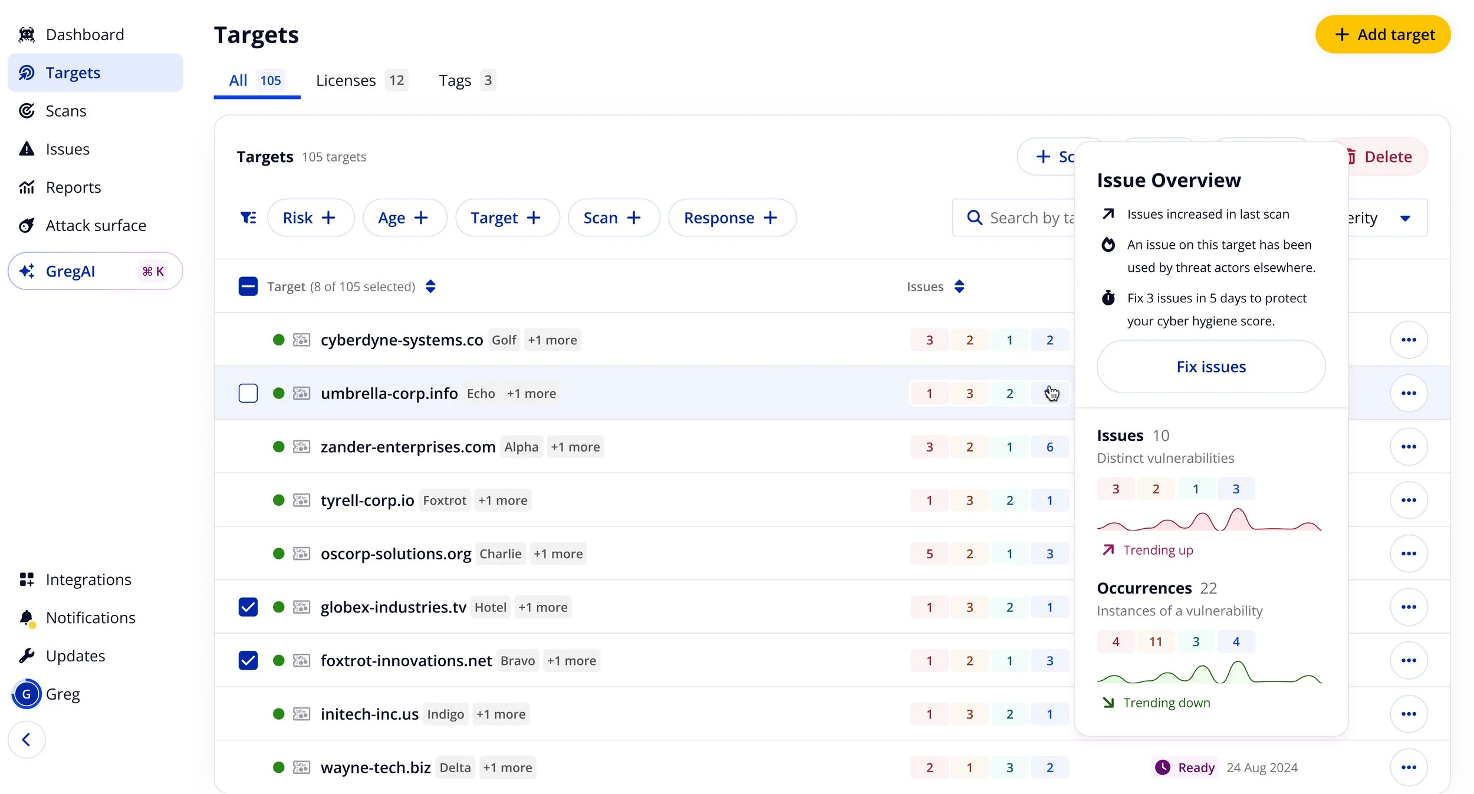This screenshot has height=794, width=1474.
Task: Open Reports from the sidebar
Action: (74, 187)
